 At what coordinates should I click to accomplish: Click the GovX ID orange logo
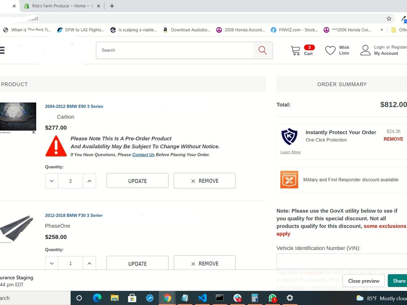pyautogui.click(x=289, y=179)
